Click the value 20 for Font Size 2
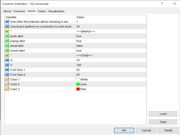 pos(78,75)
